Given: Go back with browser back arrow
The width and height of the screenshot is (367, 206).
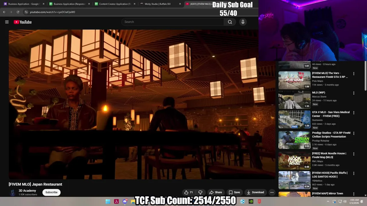Looking at the screenshot, I should click(4, 12).
